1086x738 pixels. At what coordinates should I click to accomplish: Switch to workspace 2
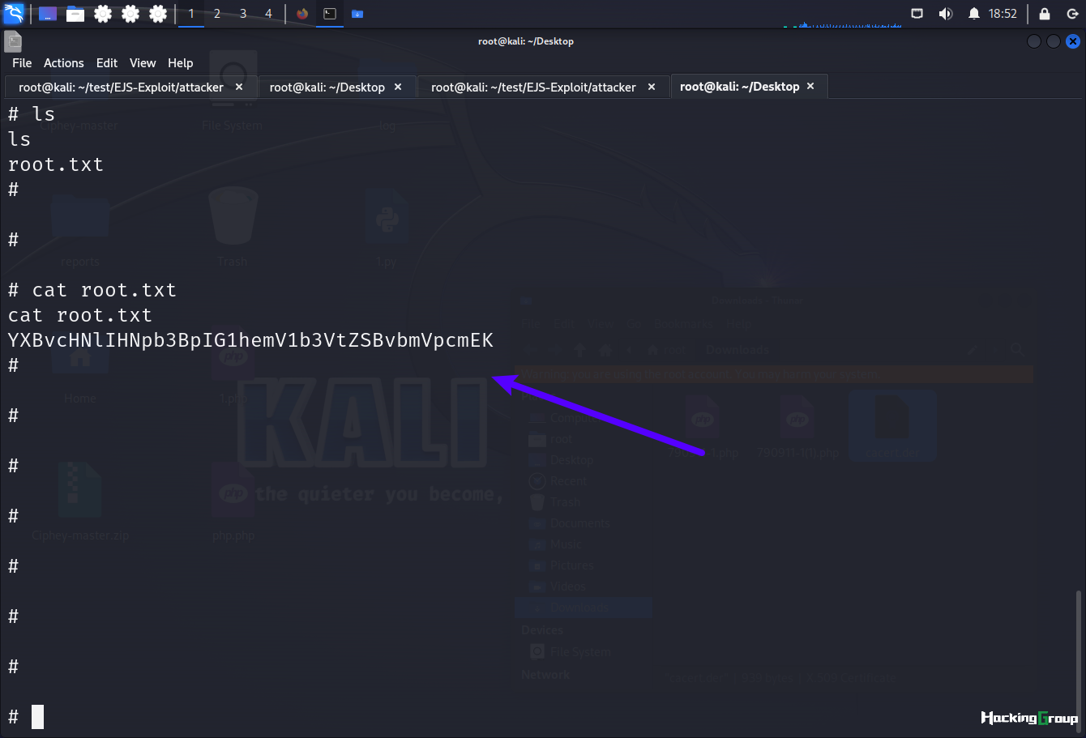tap(217, 14)
